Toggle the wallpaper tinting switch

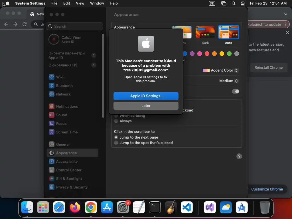click(235, 92)
